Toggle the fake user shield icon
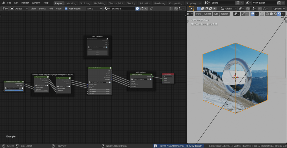This screenshot has height=148, width=287. click(137, 9)
